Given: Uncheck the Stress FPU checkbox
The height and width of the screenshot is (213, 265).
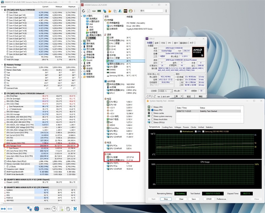Looking at the screenshot, I should point(152,110).
